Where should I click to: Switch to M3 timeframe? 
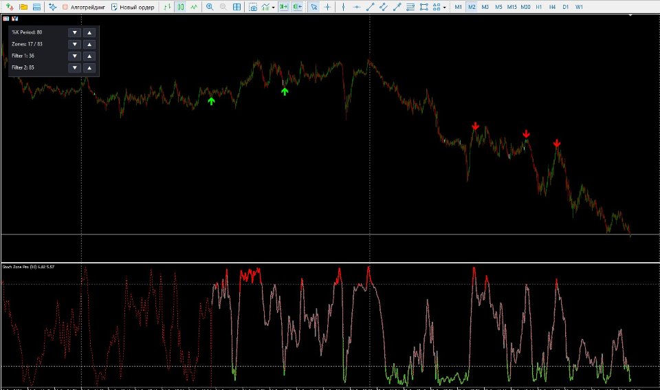click(x=485, y=7)
